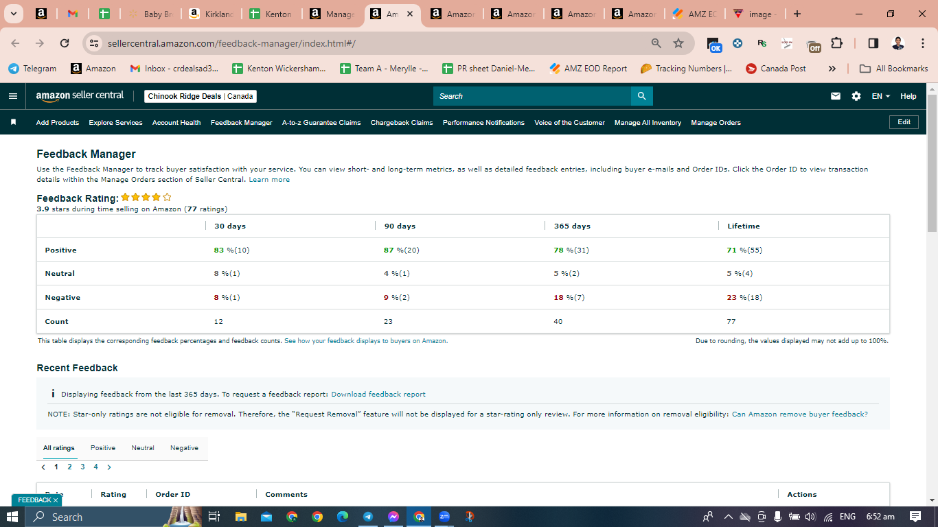Viewport: 938px width, 527px height.
Task: Open the Chinook Ridge Deals store selector
Action: point(201,96)
